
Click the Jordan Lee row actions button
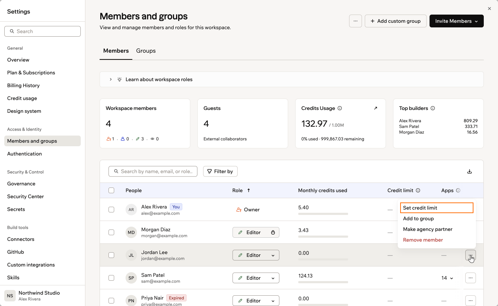click(x=471, y=255)
